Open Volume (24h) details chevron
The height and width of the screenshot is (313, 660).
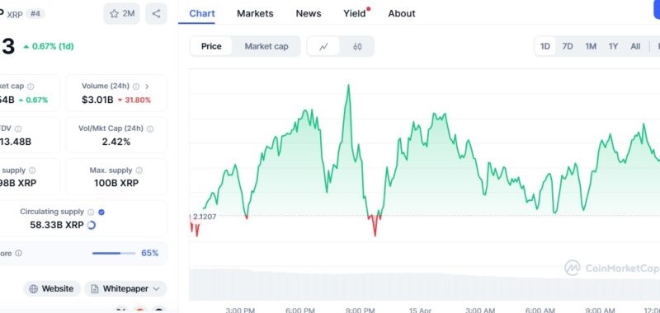tap(147, 86)
